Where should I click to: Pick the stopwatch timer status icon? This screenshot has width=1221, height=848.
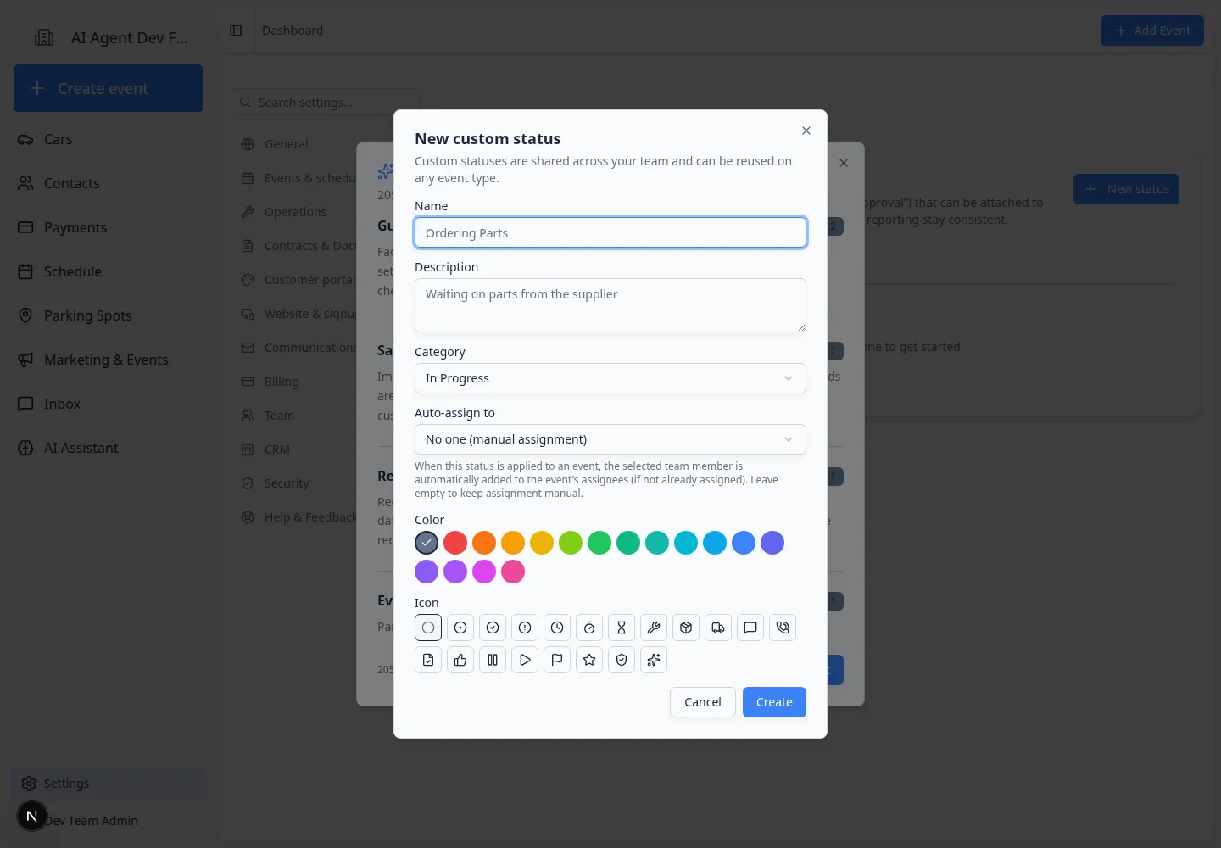589,628
